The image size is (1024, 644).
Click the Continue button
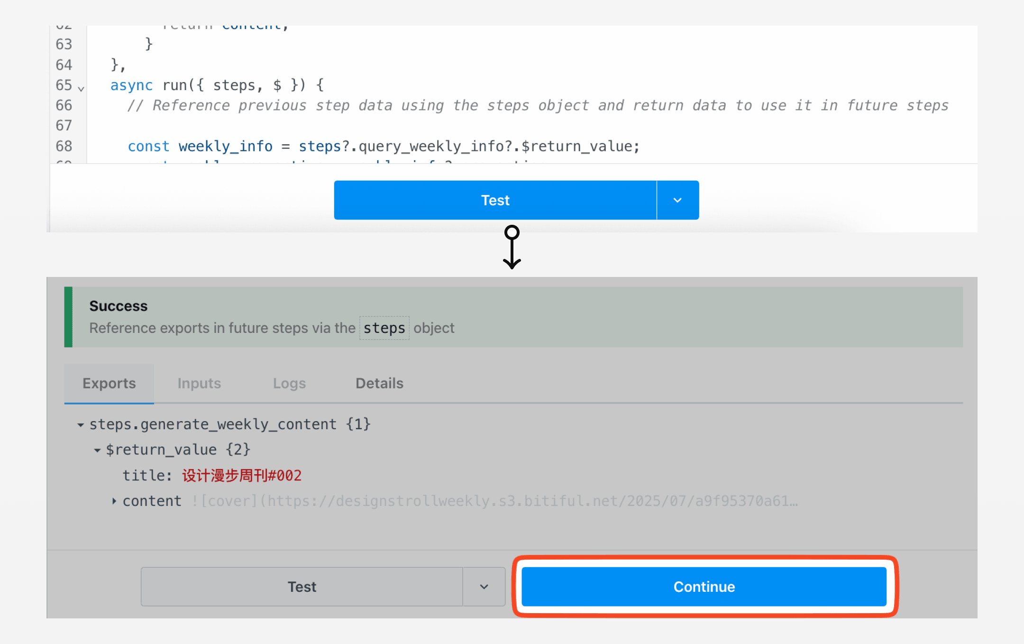tap(704, 587)
